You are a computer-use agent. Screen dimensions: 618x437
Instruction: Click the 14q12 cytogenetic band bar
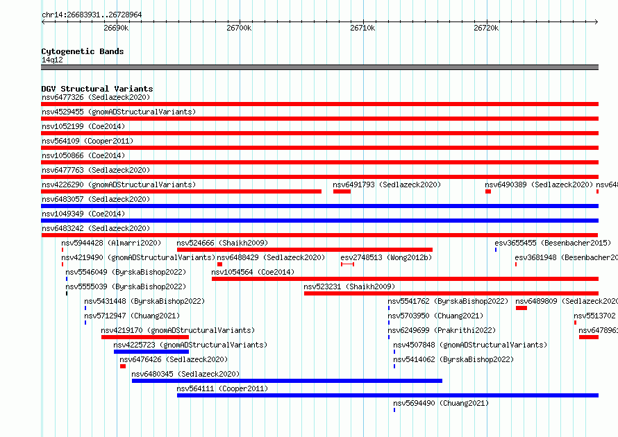tap(319, 67)
